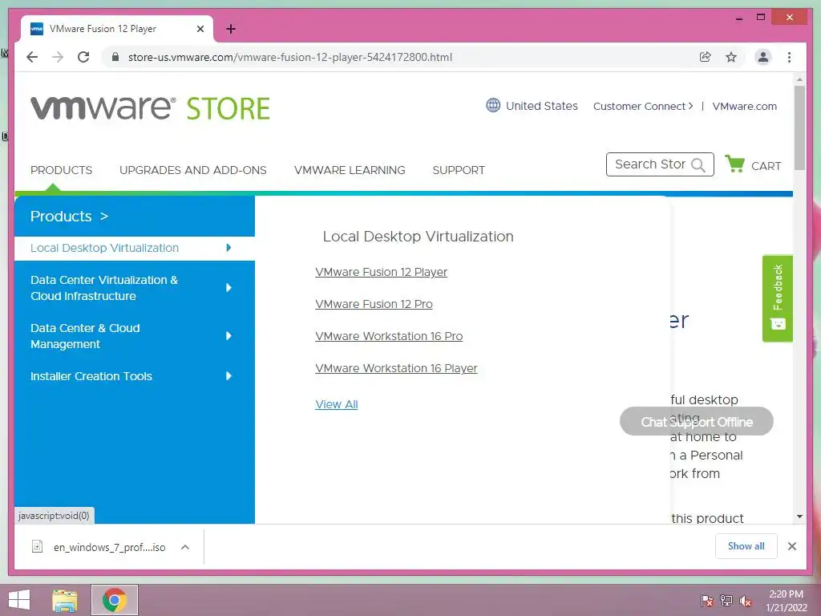Open UPGRADES AND ADD-ONS menu

pos(192,170)
